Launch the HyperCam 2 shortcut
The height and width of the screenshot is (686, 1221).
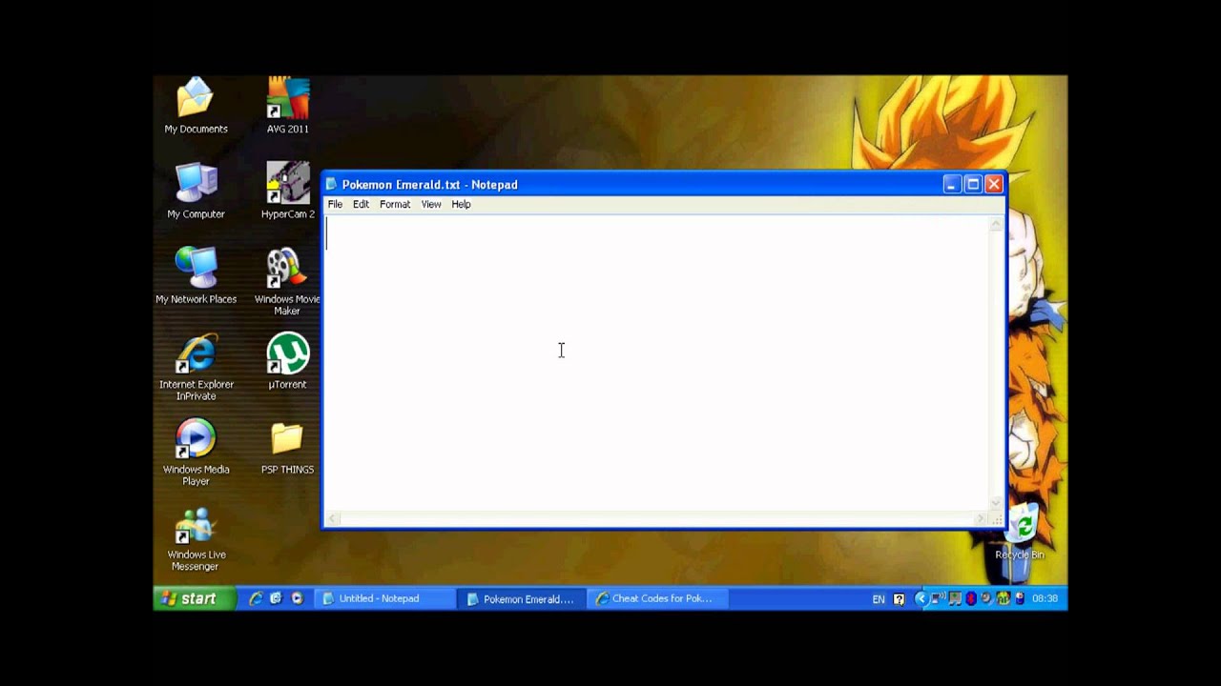pos(287,191)
